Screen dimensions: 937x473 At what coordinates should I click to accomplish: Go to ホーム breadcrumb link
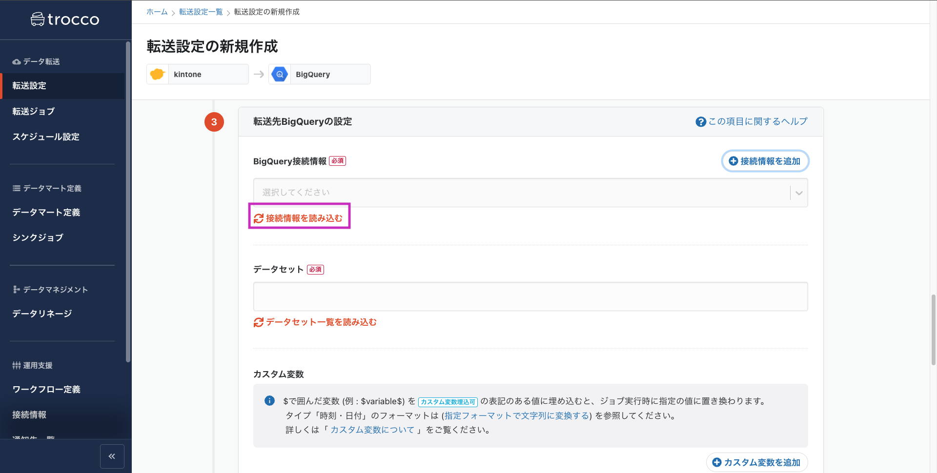(157, 12)
